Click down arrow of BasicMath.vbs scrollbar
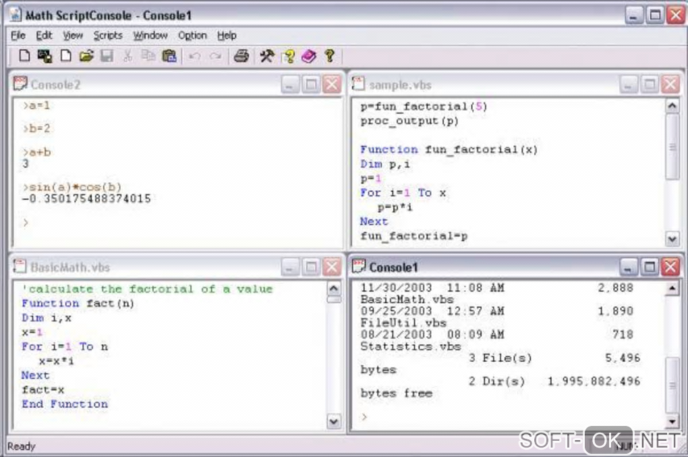Image resolution: width=688 pixels, height=457 pixels. coord(333,421)
